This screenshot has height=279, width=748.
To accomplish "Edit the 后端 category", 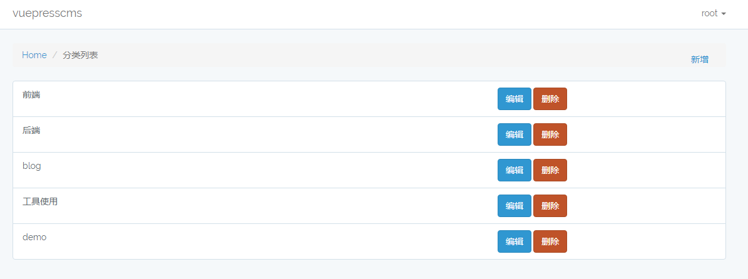I will coord(514,134).
